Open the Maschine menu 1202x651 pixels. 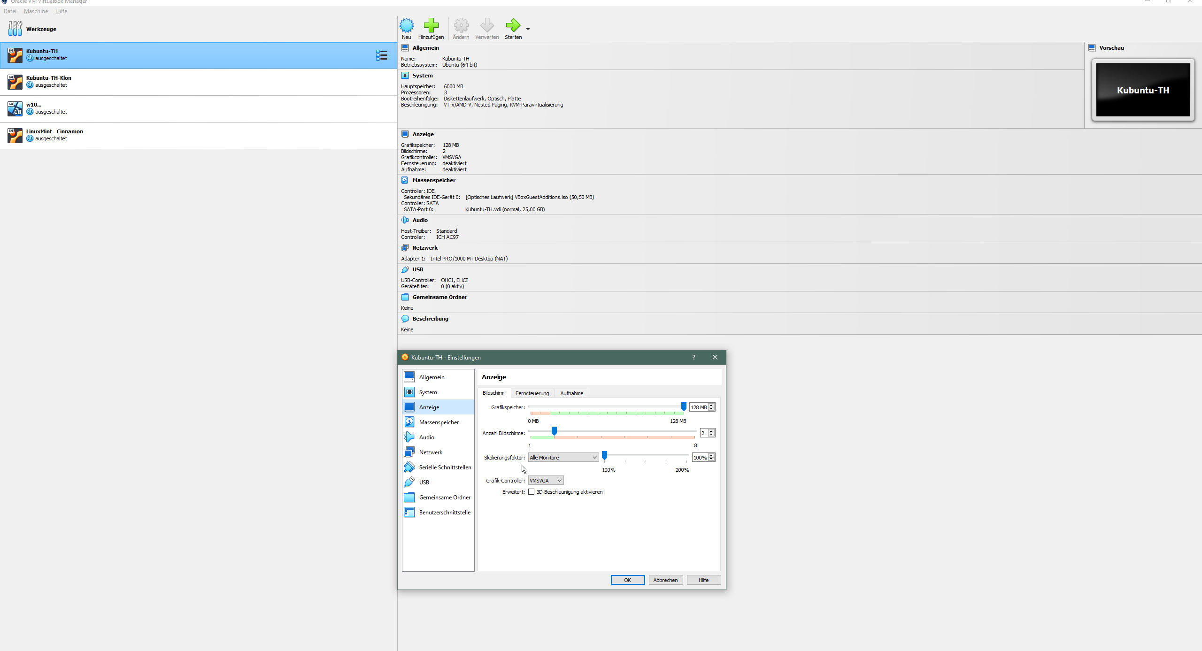tap(36, 11)
